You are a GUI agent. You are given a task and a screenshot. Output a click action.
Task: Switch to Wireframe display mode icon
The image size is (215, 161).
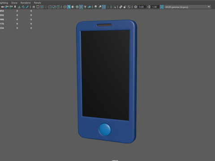pyautogui.click(x=64, y=7)
